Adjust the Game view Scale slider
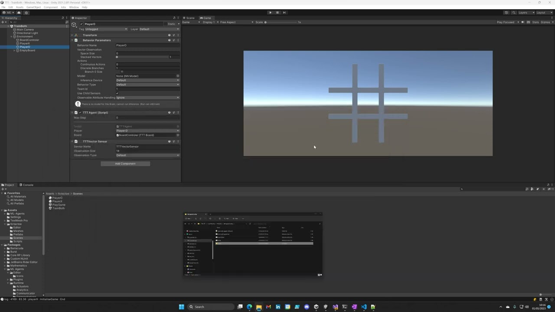 coord(281,22)
